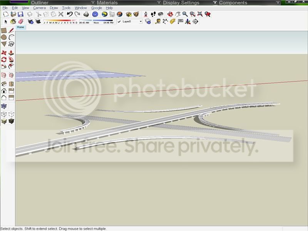Pick the Rectangle drawing tool
308x231 pixels.
[x=4, y=30]
